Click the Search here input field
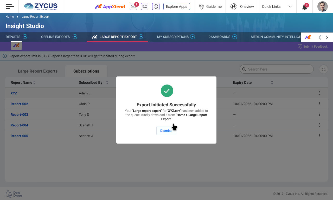This screenshot has height=200, width=333. coord(278,69)
